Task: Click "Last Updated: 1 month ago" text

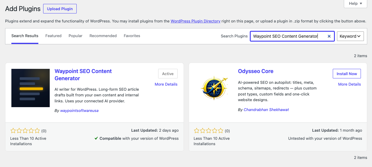Action: 337,130
